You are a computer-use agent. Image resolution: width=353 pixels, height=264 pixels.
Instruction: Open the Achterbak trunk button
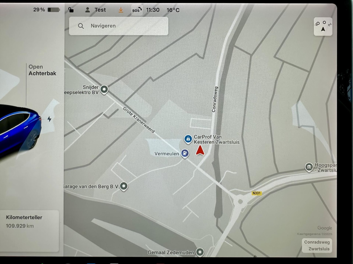[42, 70]
